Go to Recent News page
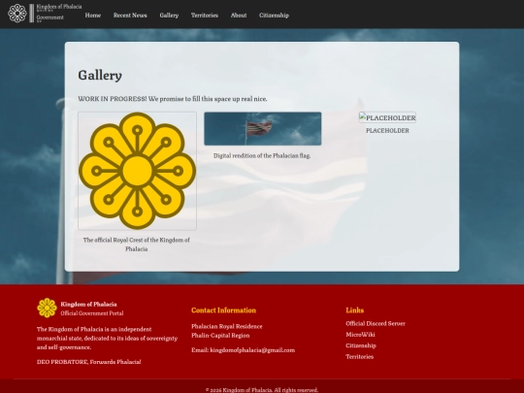The height and width of the screenshot is (393, 524). (x=130, y=16)
